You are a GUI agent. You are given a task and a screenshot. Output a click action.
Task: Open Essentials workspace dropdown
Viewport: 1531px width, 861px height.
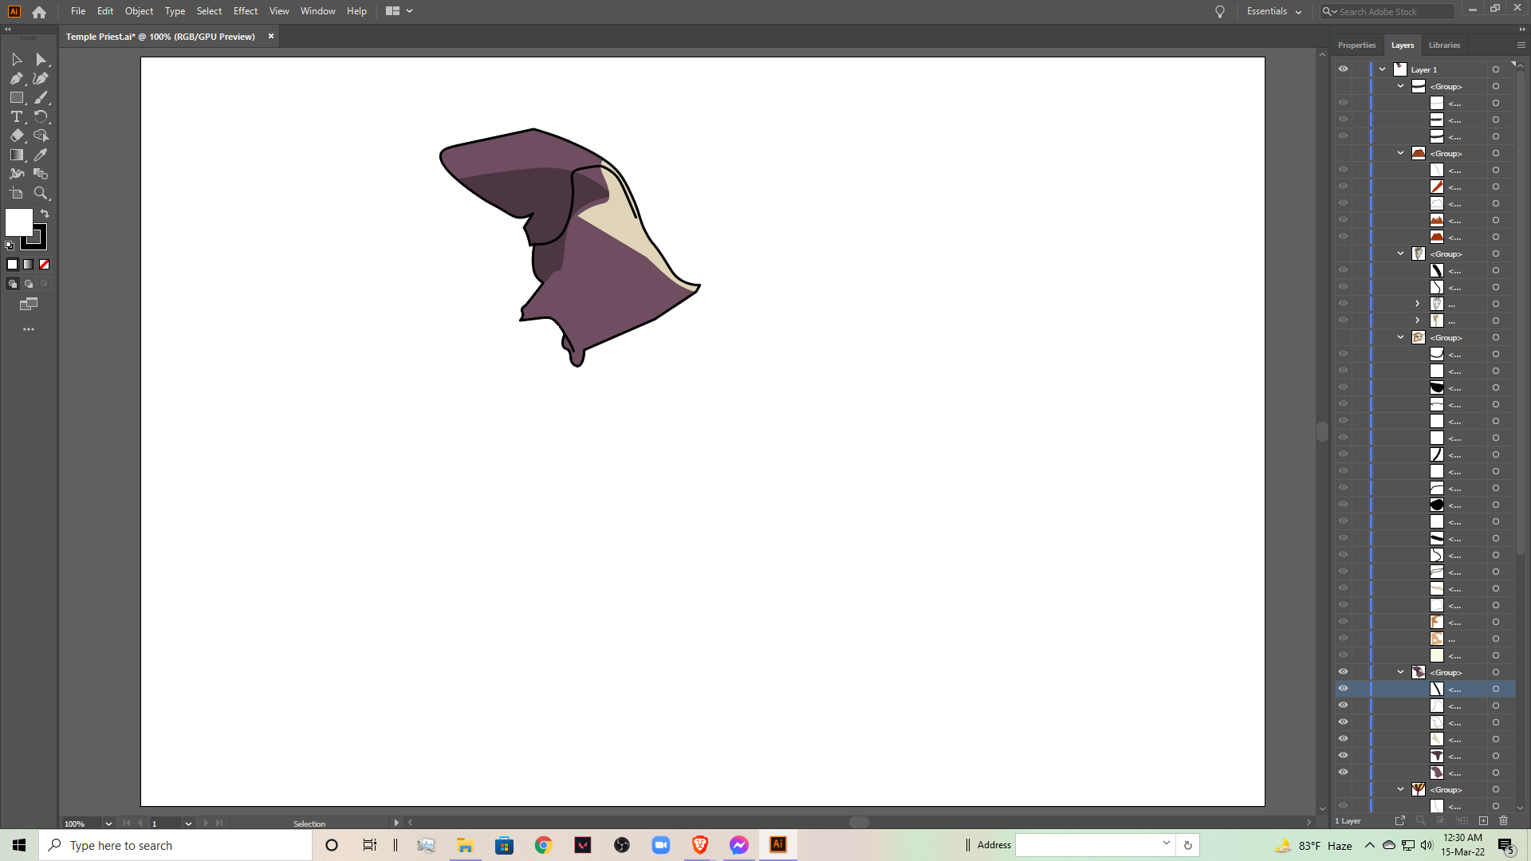point(1274,11)
